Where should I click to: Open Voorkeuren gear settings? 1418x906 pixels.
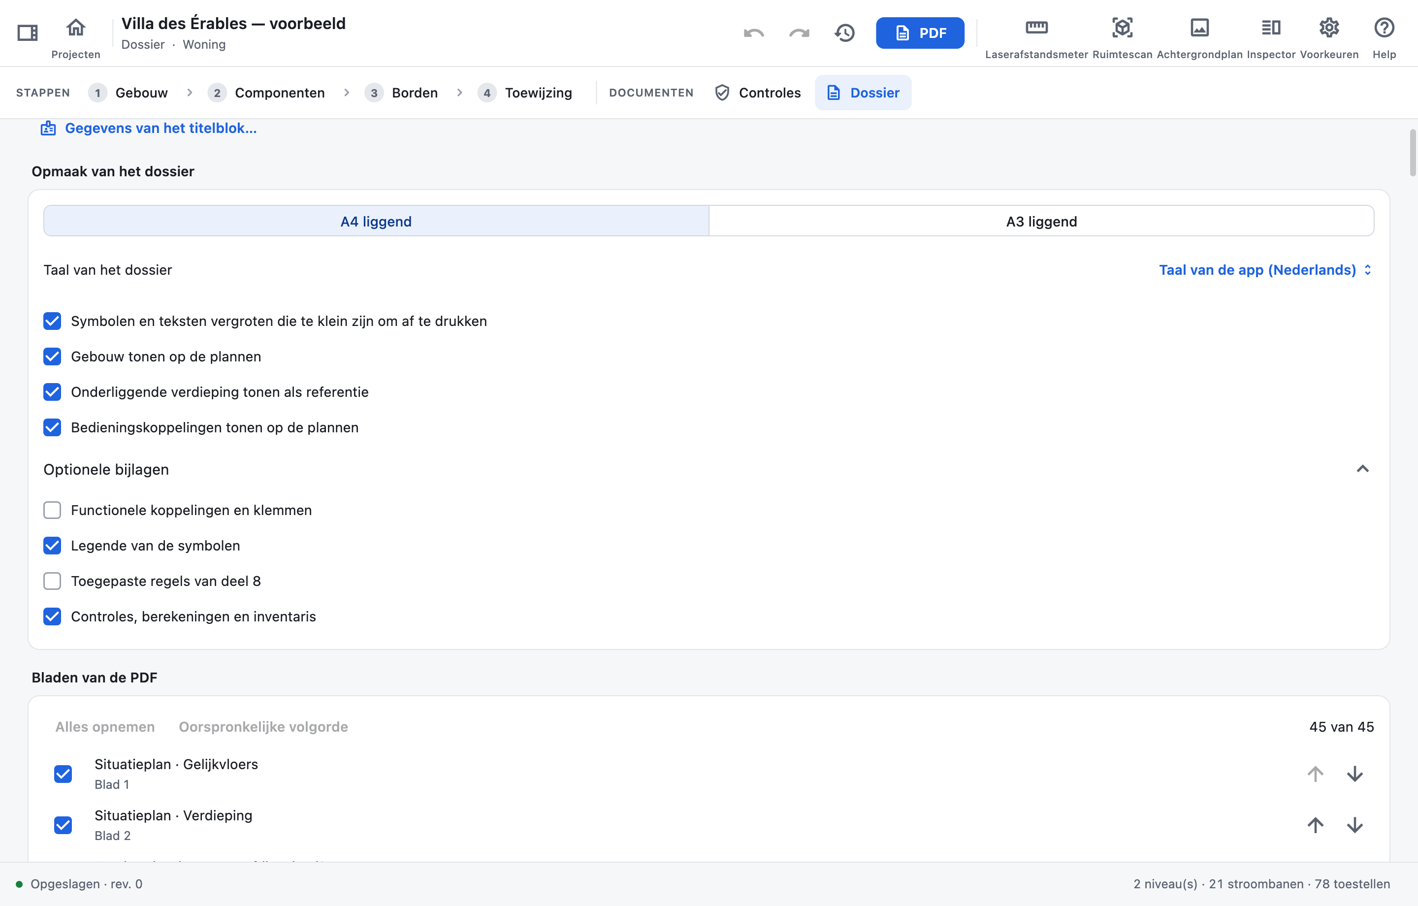(1329, 27)
